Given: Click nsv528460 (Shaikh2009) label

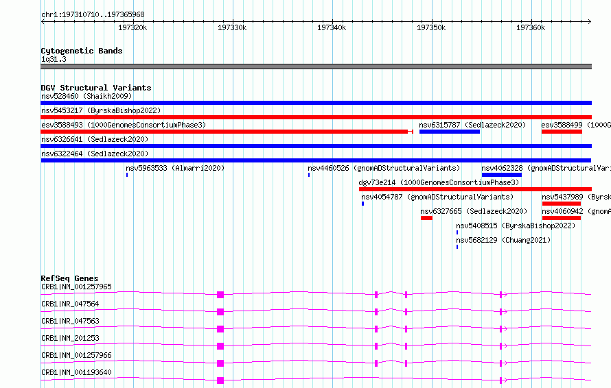Looking at the screenshot, I should pos(87,96).
